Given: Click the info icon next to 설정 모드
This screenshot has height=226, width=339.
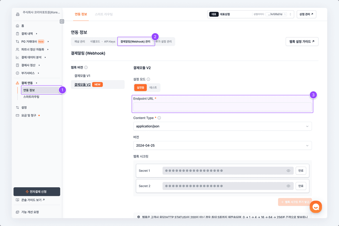Looking at the screenshot, I should point(148,79).
